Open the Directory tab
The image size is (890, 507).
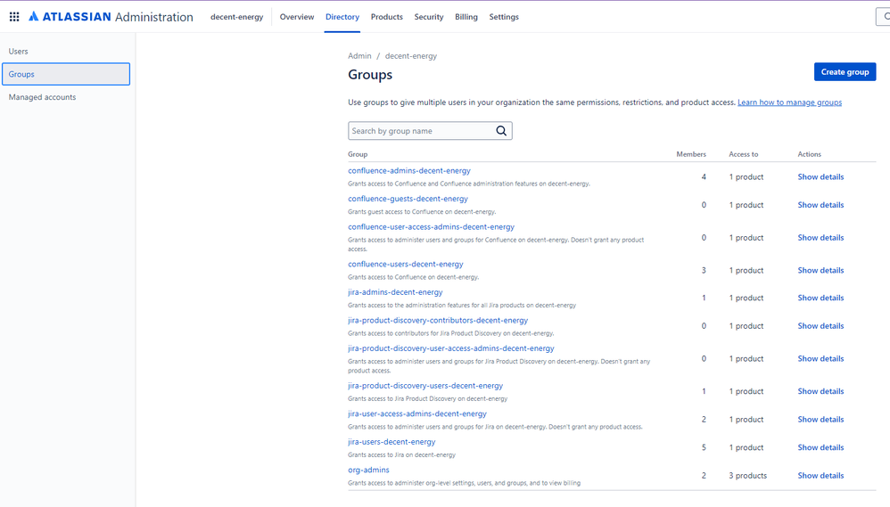pos(342,17)
